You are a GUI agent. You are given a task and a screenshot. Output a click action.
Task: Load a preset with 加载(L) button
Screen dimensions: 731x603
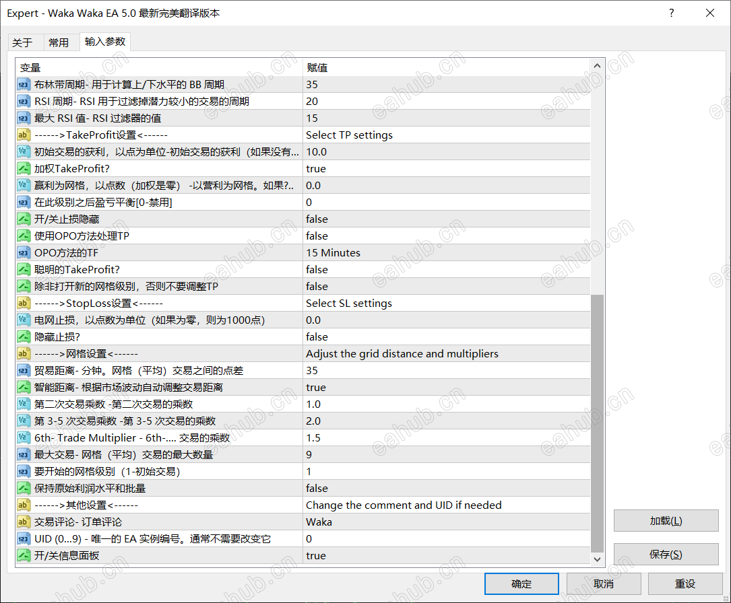[666, 521]
